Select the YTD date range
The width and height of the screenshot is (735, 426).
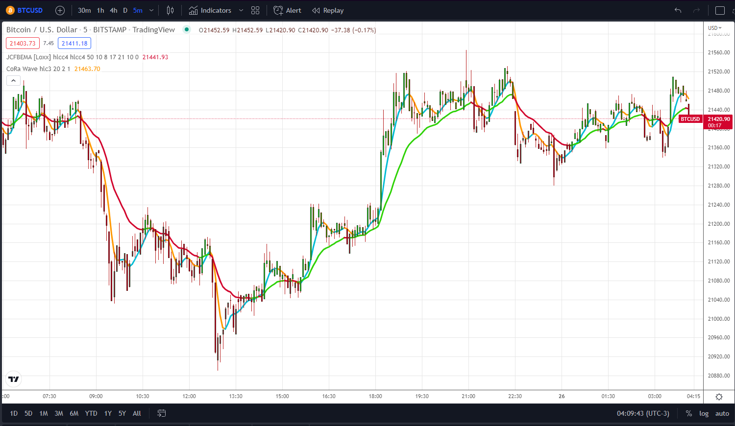point(91,413)
